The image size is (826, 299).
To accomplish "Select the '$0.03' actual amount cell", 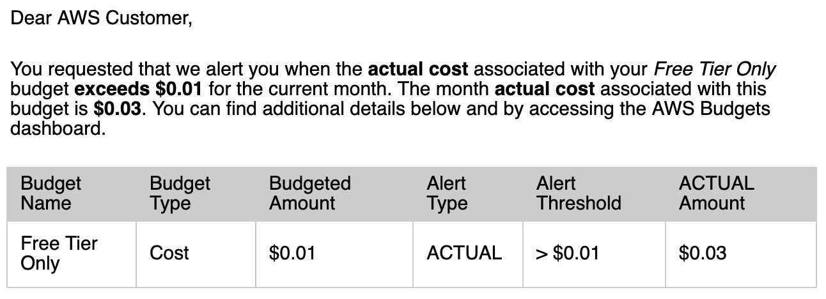I will click(x=741, y=254).
